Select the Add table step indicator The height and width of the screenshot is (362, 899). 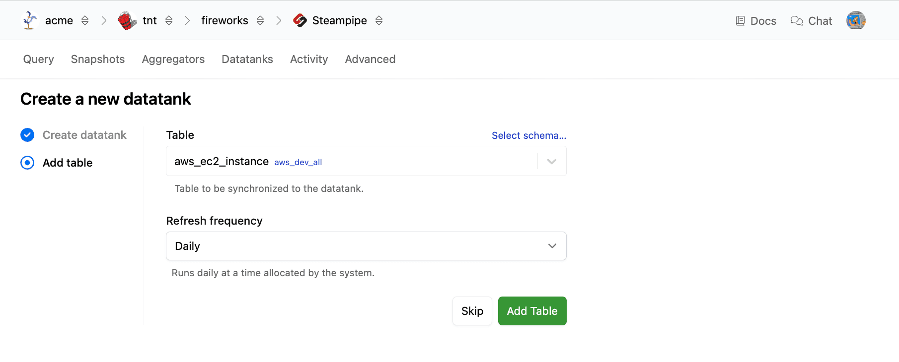pyautogui.click(x=27, y=163)
